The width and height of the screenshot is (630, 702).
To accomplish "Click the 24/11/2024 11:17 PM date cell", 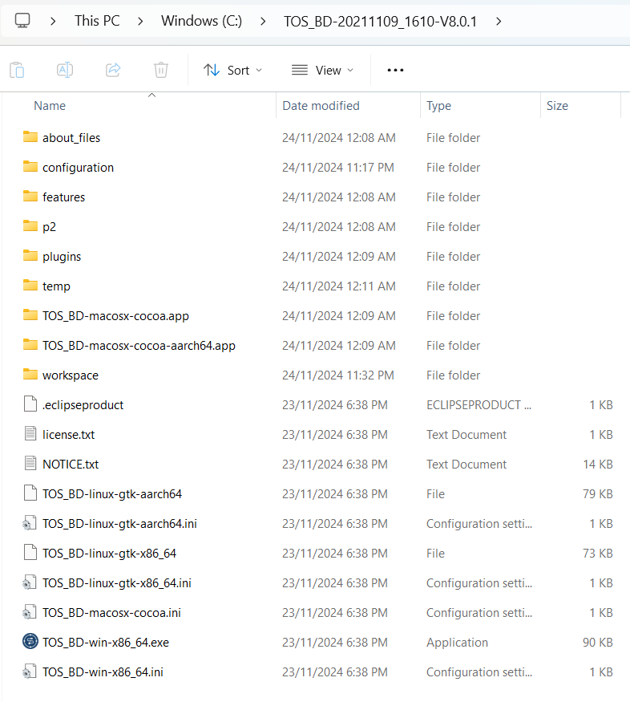I will (x=338, y=168).
